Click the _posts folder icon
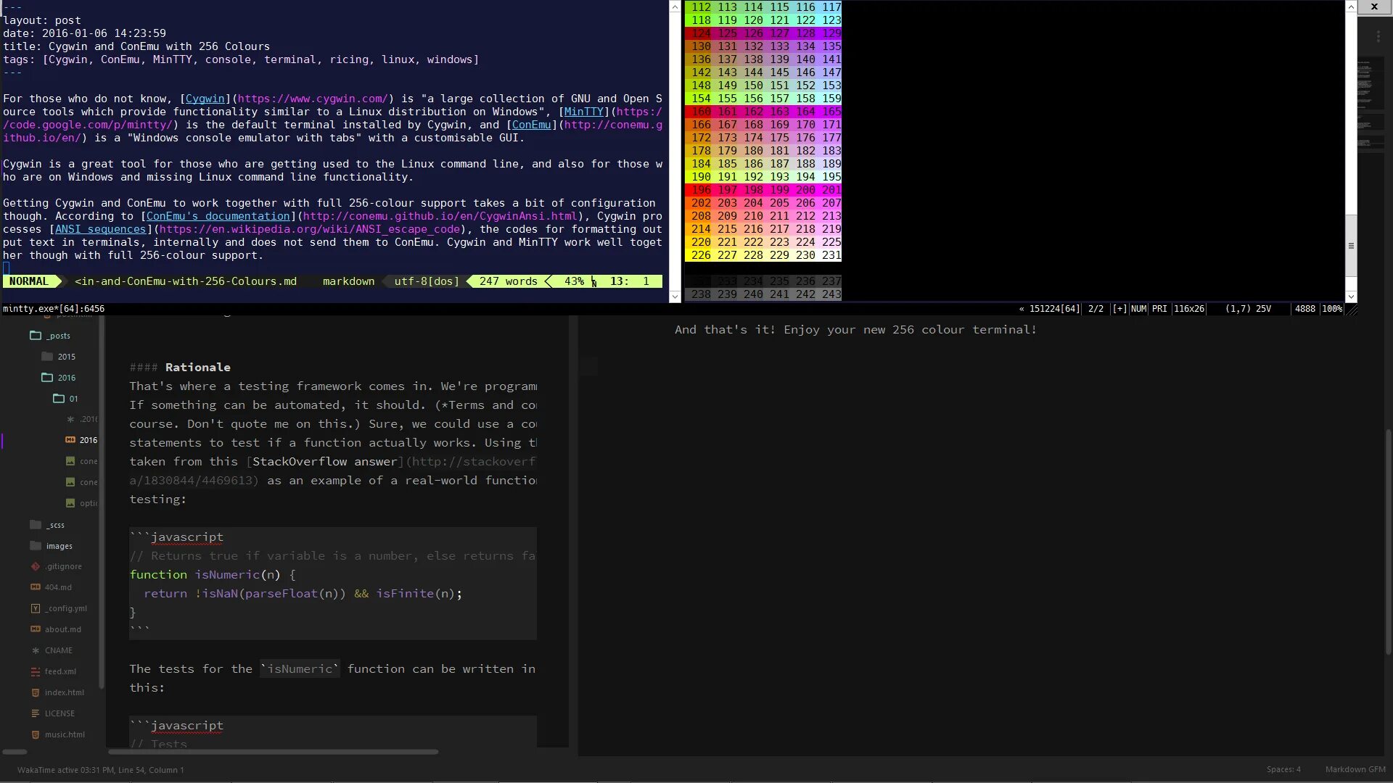 pos(36,335)
